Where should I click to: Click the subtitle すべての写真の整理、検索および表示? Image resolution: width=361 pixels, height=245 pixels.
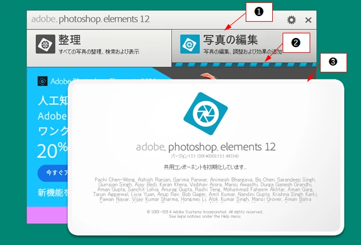pyautogui.click(x=99, y=52)
